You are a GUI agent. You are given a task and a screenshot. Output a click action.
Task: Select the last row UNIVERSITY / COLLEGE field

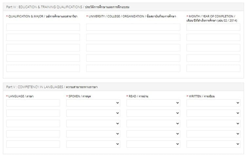133,68
